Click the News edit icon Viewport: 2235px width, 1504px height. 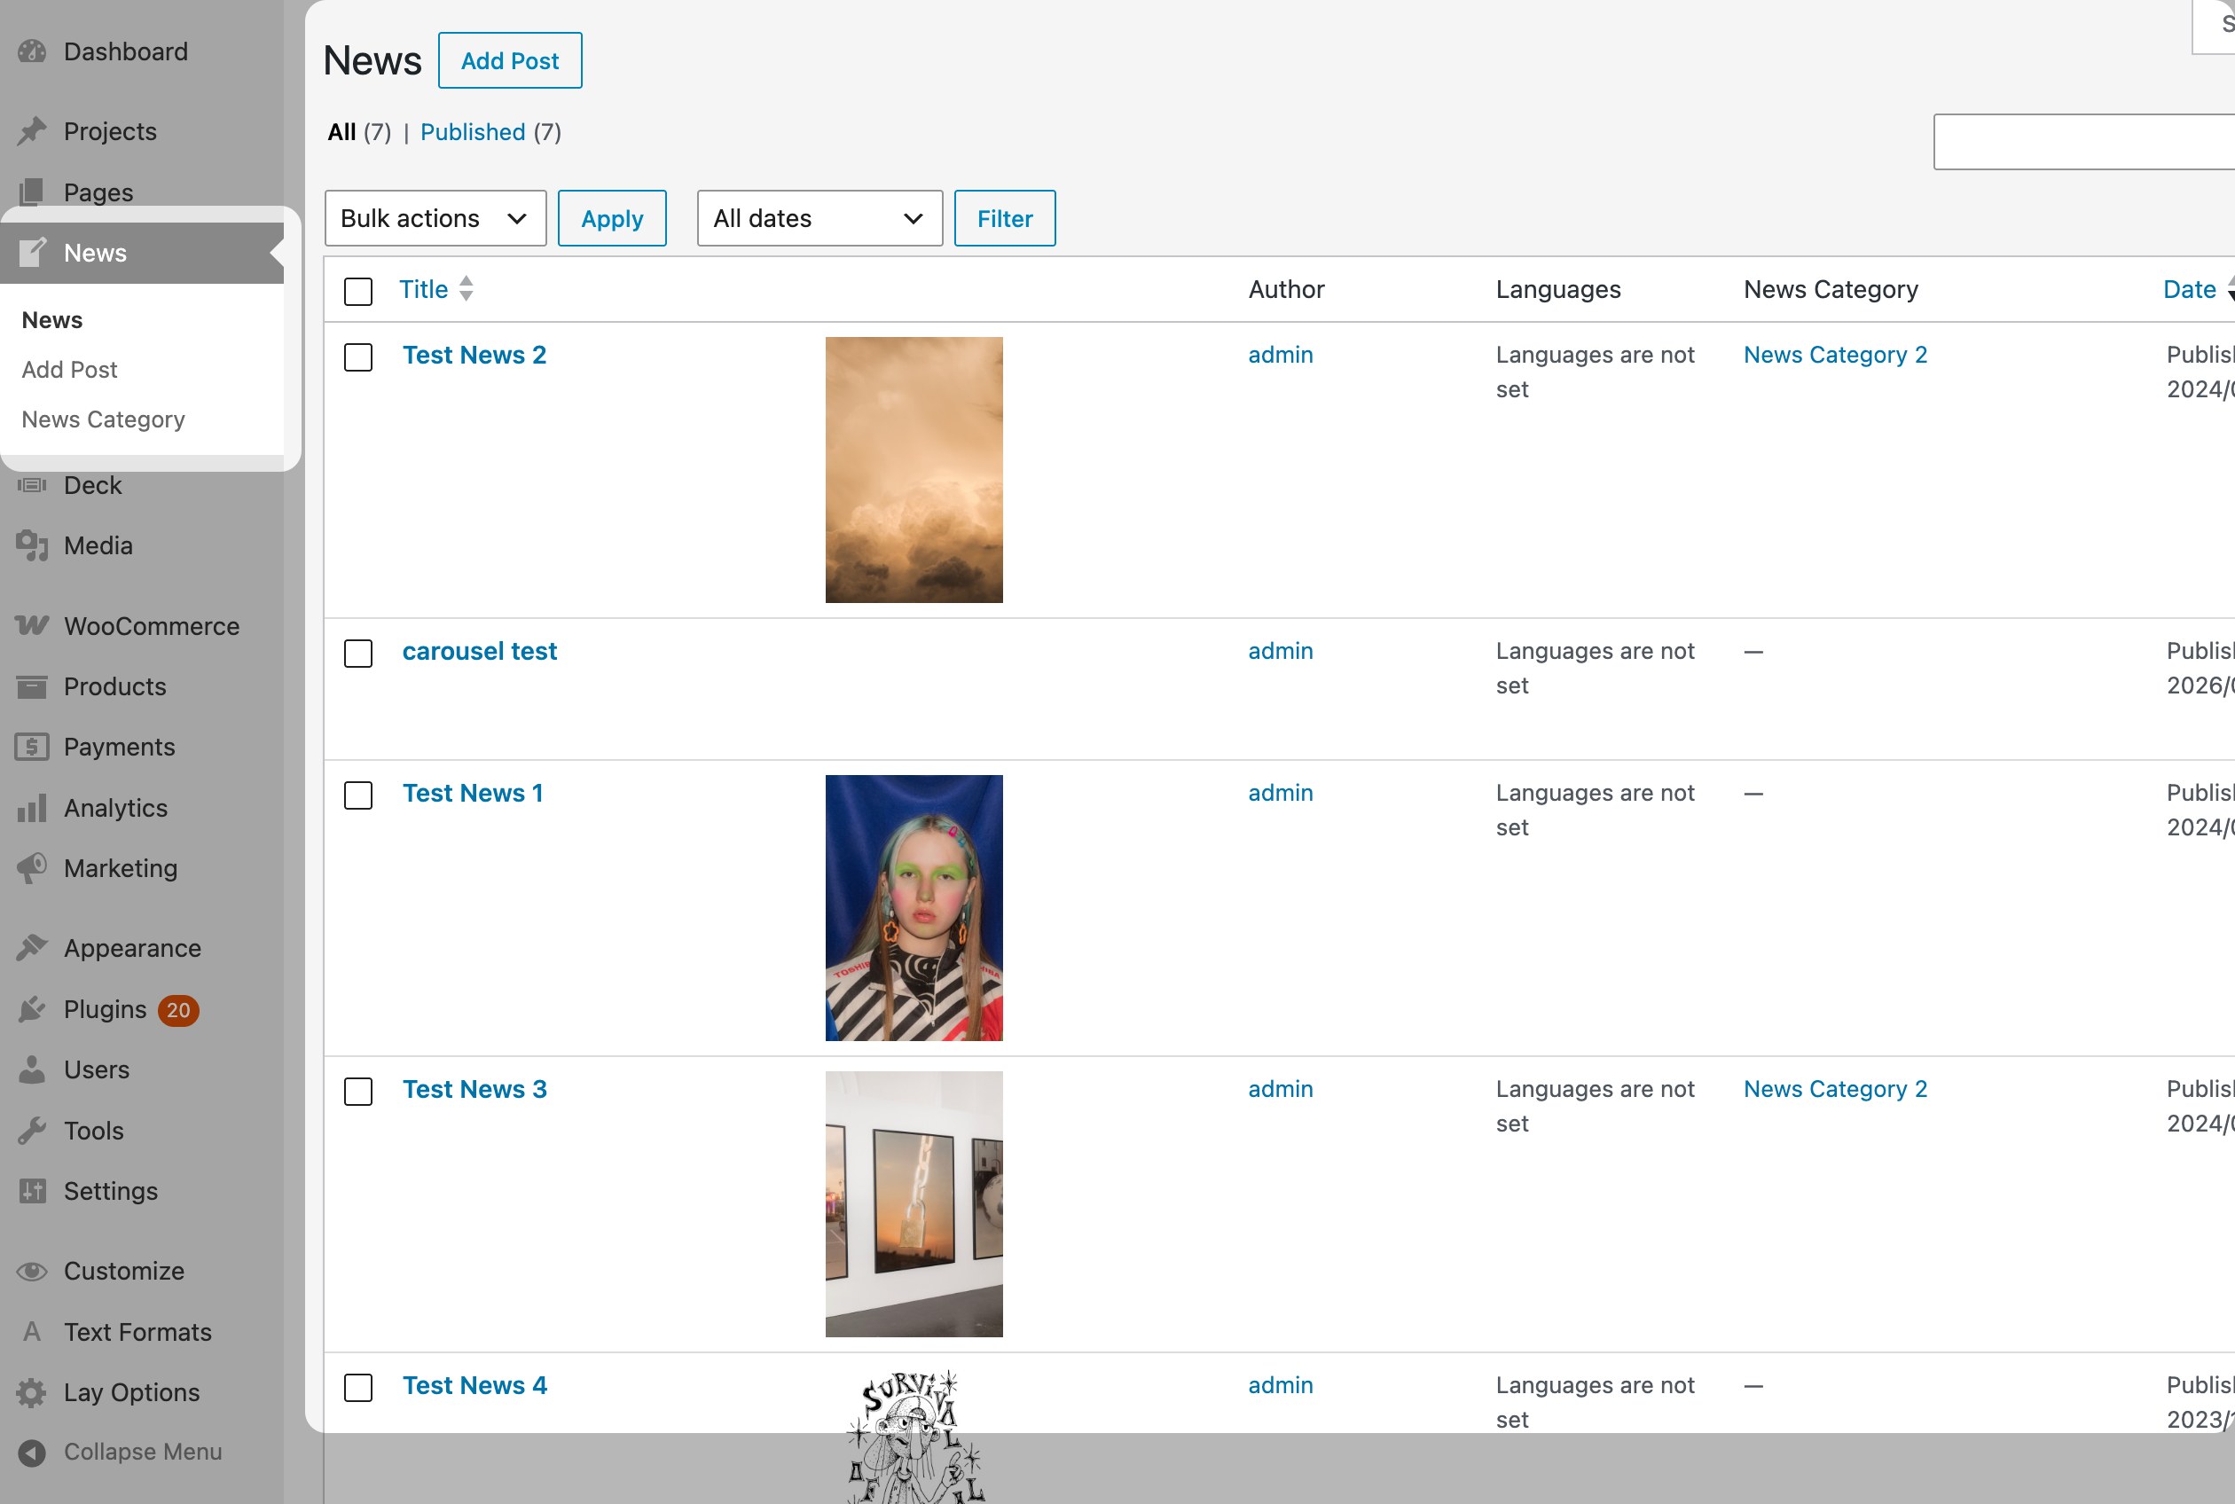[32, 252]
